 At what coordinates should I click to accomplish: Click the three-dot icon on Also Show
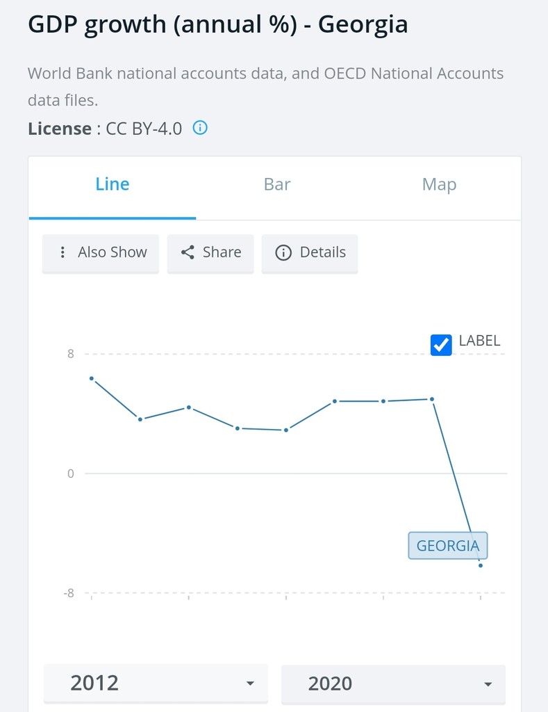(63, 252)
